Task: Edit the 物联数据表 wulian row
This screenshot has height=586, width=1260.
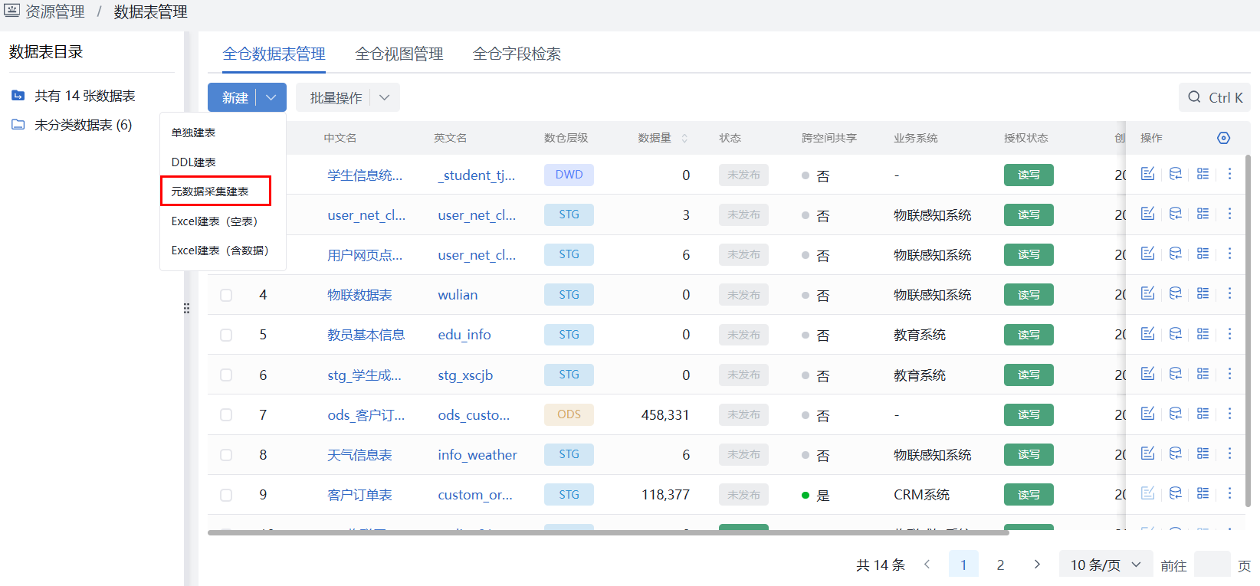Action: pos(1147,293)
